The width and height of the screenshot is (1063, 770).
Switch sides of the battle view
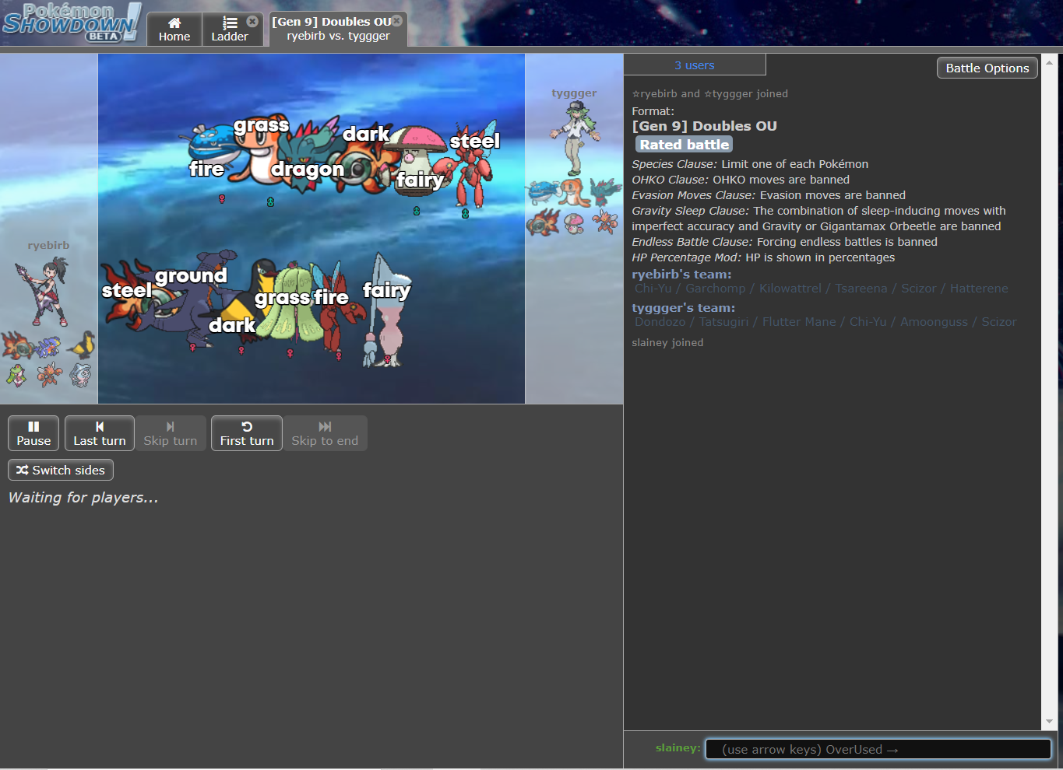coord(61,470)
